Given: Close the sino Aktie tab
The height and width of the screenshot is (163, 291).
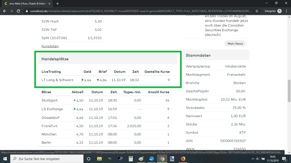Looking at the screenshot, I should pos(49,3).
